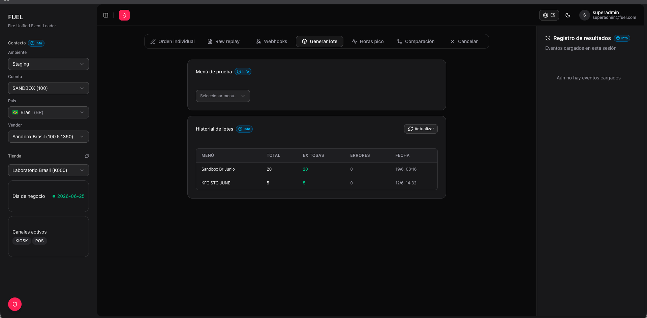
Task: Click superadmin@fuel.com email text
Action: tap(614, 17)
